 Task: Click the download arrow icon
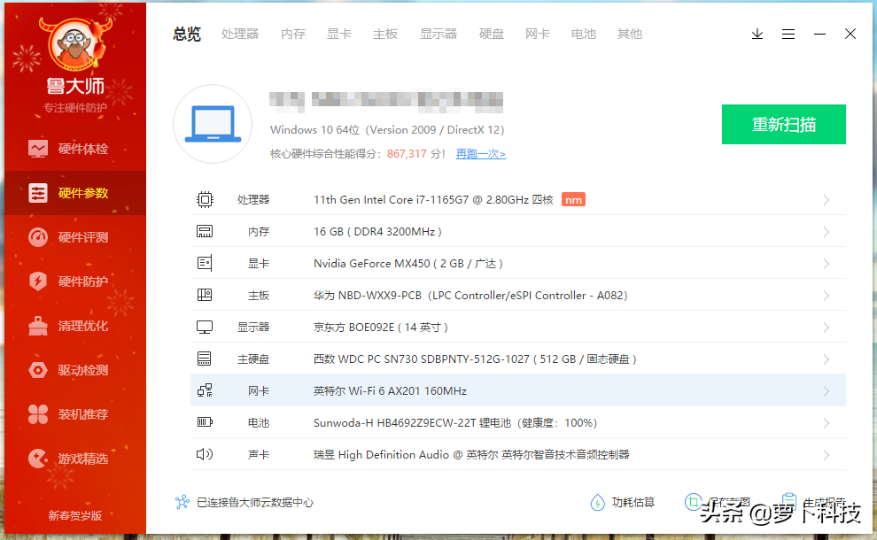pos(757,35)
